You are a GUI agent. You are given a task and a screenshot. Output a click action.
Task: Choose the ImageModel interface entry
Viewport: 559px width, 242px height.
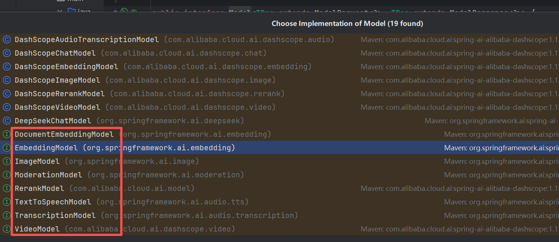coord(37,161)
